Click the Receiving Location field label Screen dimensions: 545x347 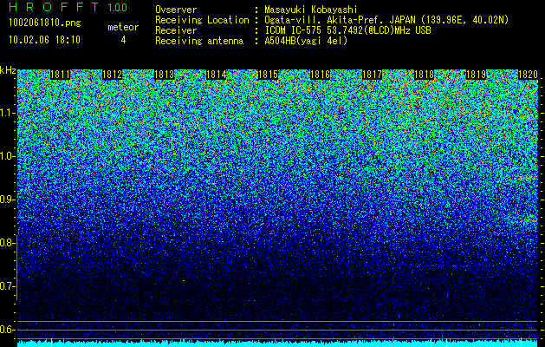[202, 20]
